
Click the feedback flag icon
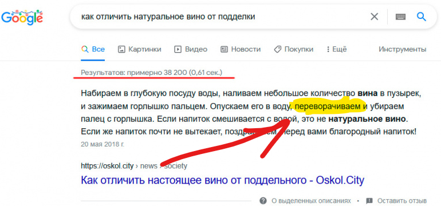pos(369,201)
